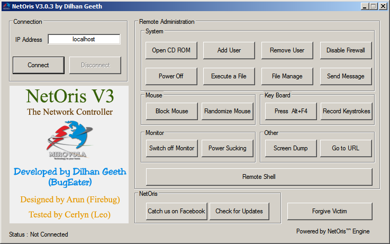Click the NetOris title bar app icon

pos(6,6)
